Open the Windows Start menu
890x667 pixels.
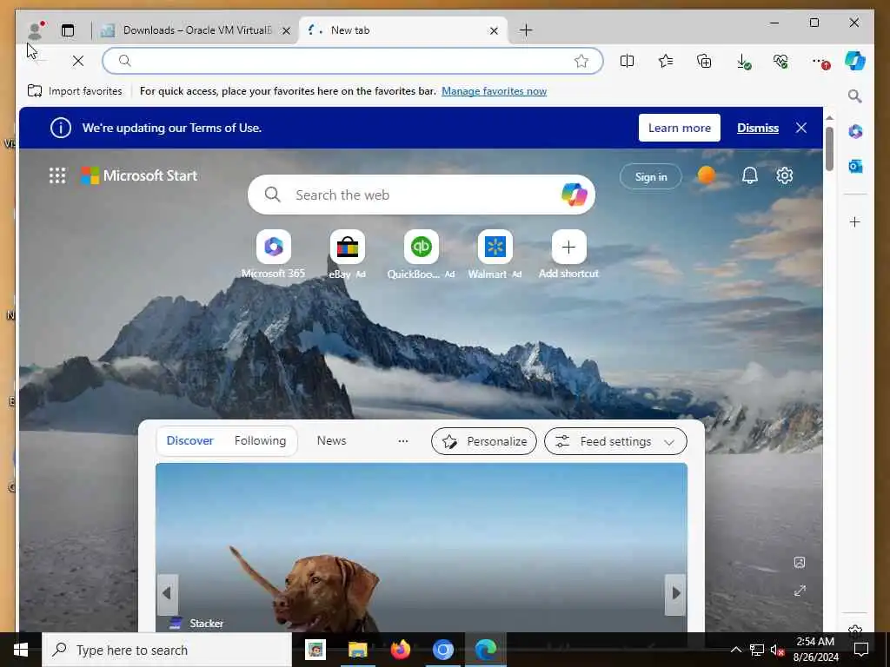coord(21,650)
